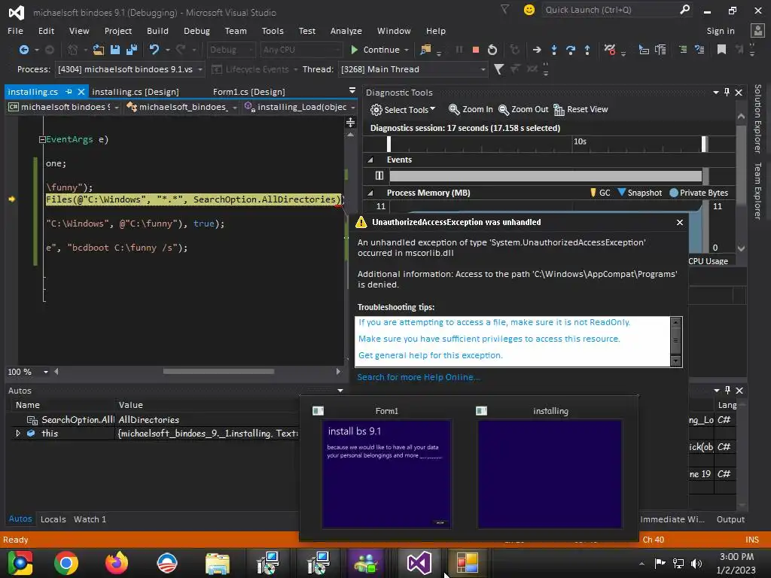Open Firefox from the taskbar
This screenshot has width=771, height=578.
pyautogui.click(x=117, y=563)
